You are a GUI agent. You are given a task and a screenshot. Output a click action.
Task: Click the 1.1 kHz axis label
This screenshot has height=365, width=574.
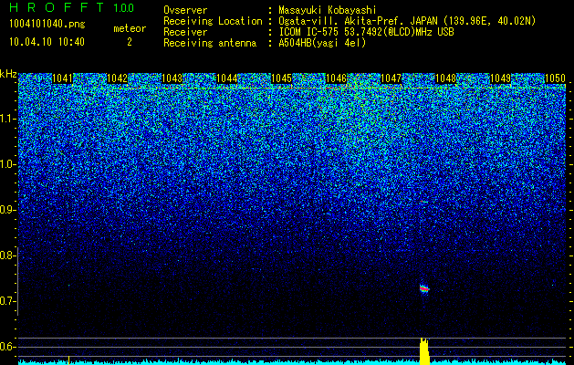[7, 119]
